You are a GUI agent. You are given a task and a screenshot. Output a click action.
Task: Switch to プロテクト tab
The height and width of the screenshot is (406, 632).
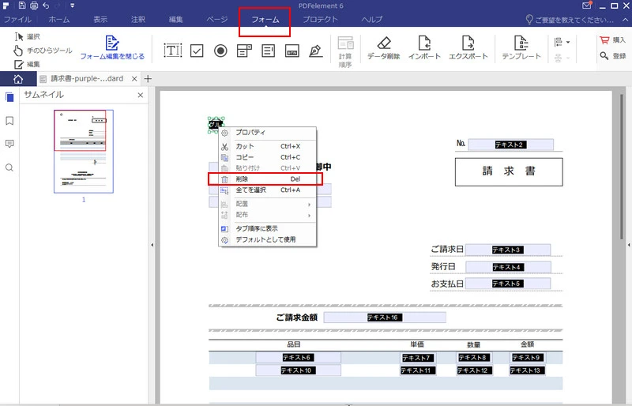coord(320,20)
